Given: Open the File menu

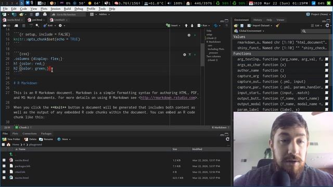Looking at the screenshot, I should coord(5,9).
